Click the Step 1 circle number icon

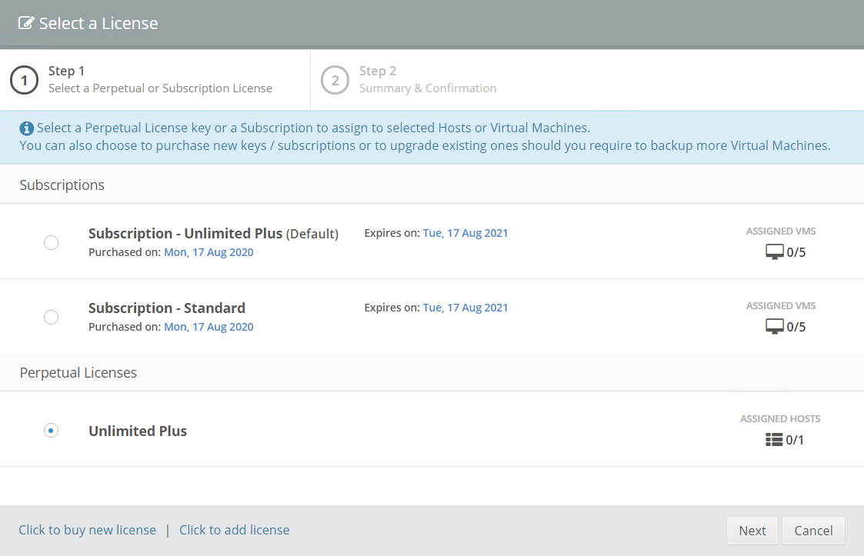pyautogui.click(x=24, y=80)
